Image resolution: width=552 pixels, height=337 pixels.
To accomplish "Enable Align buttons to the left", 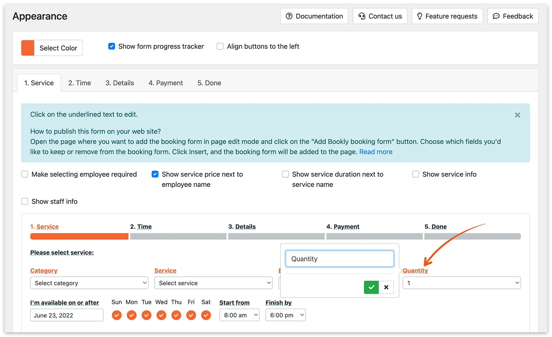I will 220,46.
